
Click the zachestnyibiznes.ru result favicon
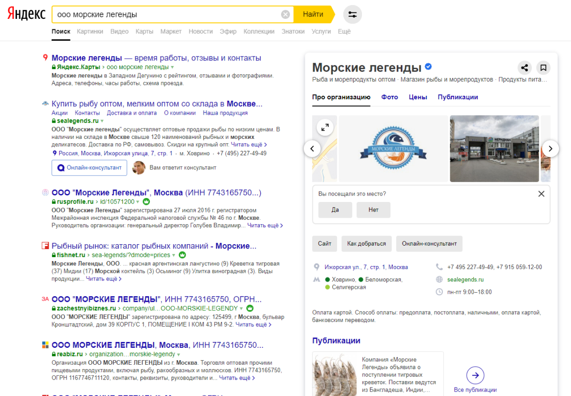pyautogui.click(x=45, y=299)
